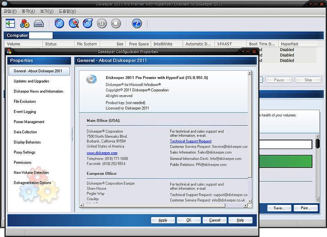Click Diskeeper disk icon in About panel
This screenshot has height=237, width=327.
pos(92,79)
